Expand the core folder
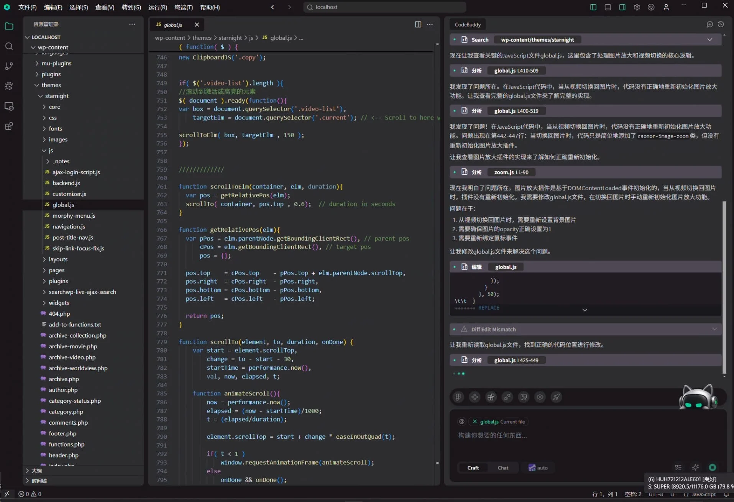This screenshot has width=734, height=502. (x=44, y=107)
